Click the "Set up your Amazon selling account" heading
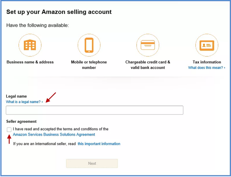The width and height of the screenshot is (231, 177). point(59,12)
